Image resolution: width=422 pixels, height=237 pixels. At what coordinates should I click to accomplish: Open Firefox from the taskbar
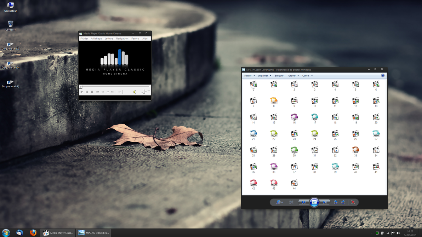(33, 232)
